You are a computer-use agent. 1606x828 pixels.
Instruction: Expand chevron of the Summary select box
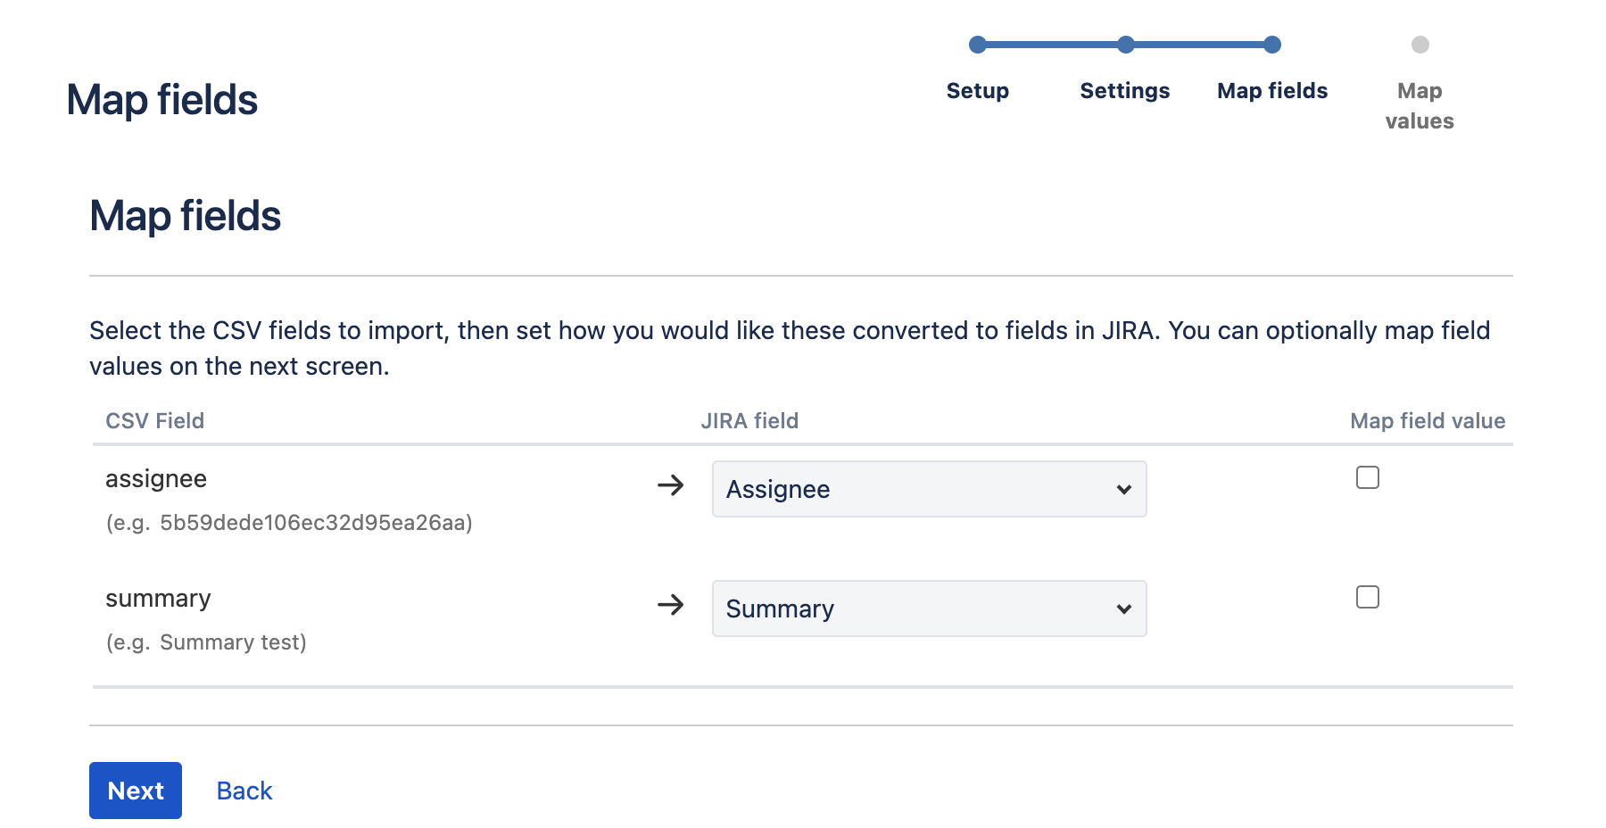pyautogui.click(x=1123, y=609)
